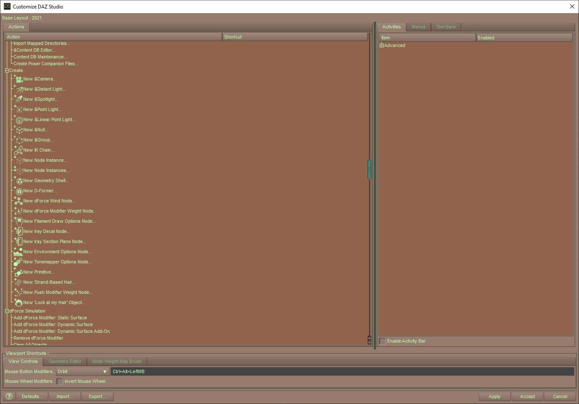Viewport: 579px width, 404px height.
Task: Select the New Filament Draw Options Node icon
Action: [x=18, y=221]
